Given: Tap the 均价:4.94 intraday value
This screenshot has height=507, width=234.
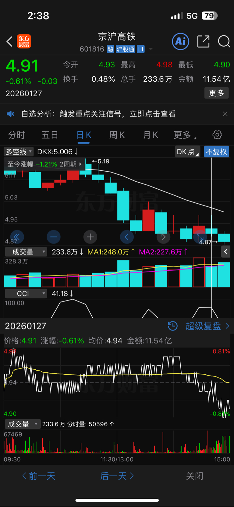Looking at the screenshot, I should tap(105, 341).
